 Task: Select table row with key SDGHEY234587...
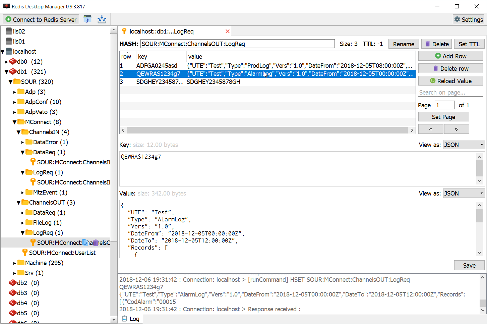[x=267, y=82]
